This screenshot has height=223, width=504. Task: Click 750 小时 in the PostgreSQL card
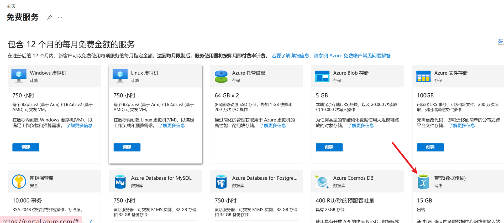tap(225, 201)
